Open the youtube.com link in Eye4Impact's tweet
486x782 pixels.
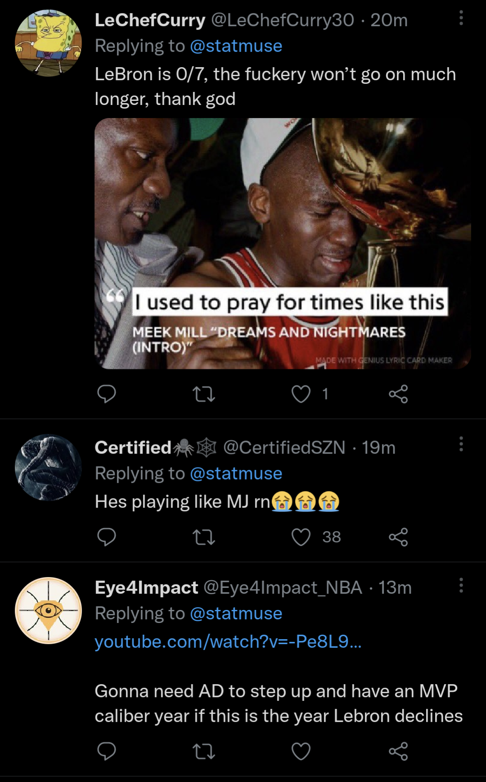228,641
